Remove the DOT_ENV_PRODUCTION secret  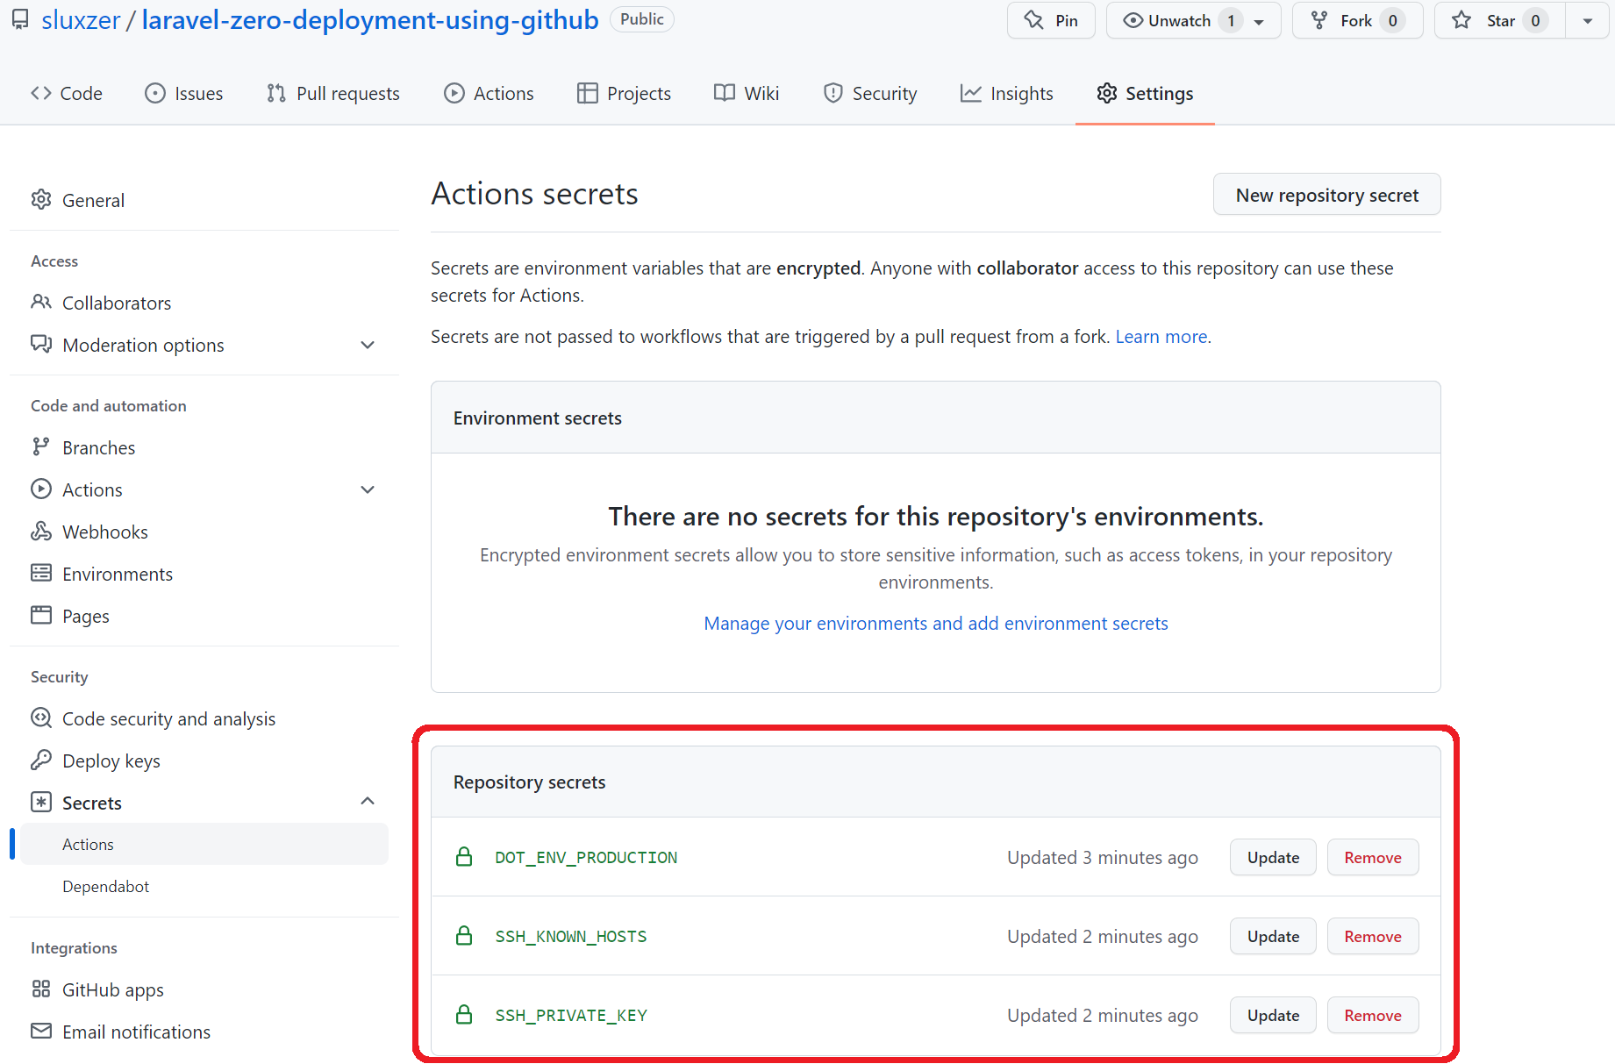pyautogui.click(x=1372, y=857)
